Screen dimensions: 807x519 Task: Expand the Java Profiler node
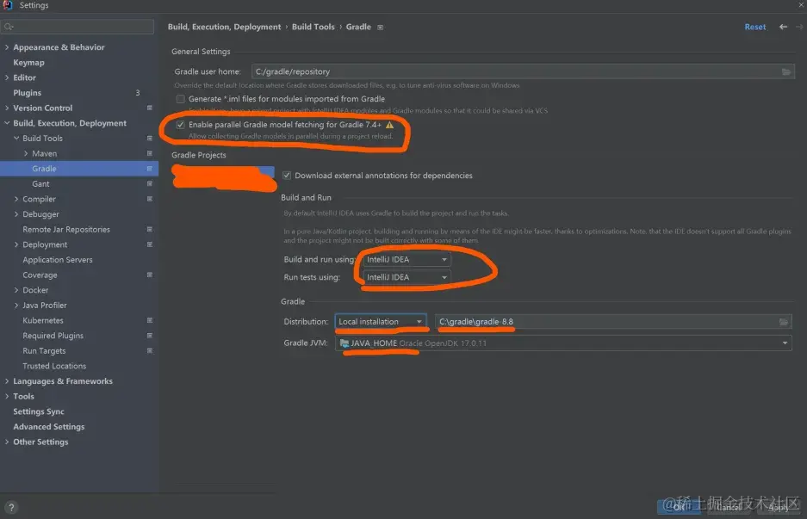click(x=16, y=305)
